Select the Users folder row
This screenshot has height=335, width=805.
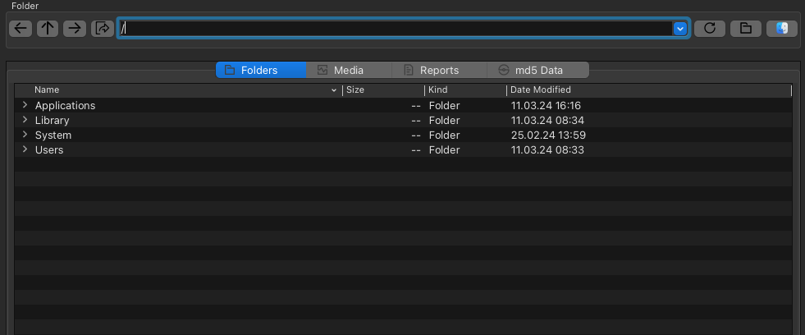click(x=49, y=150)
